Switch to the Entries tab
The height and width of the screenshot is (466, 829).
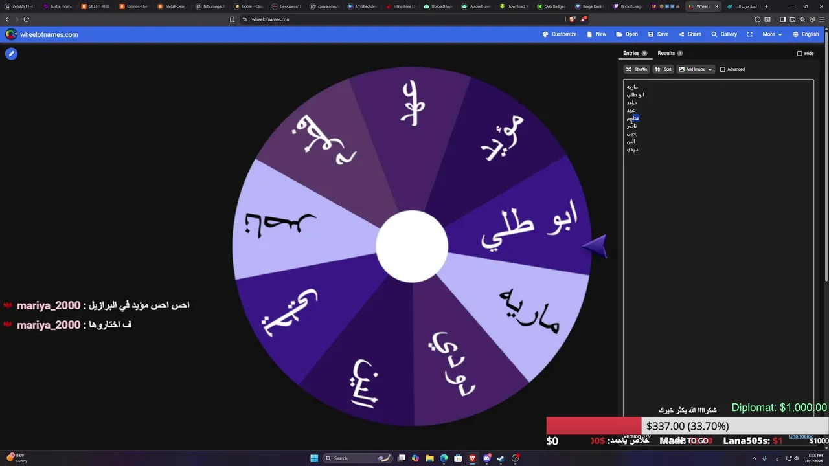[635, 53]
